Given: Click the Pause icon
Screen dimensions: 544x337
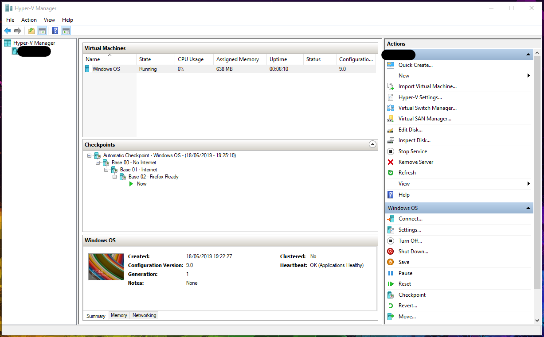Looking at the screenshot, I should point(391,273).
